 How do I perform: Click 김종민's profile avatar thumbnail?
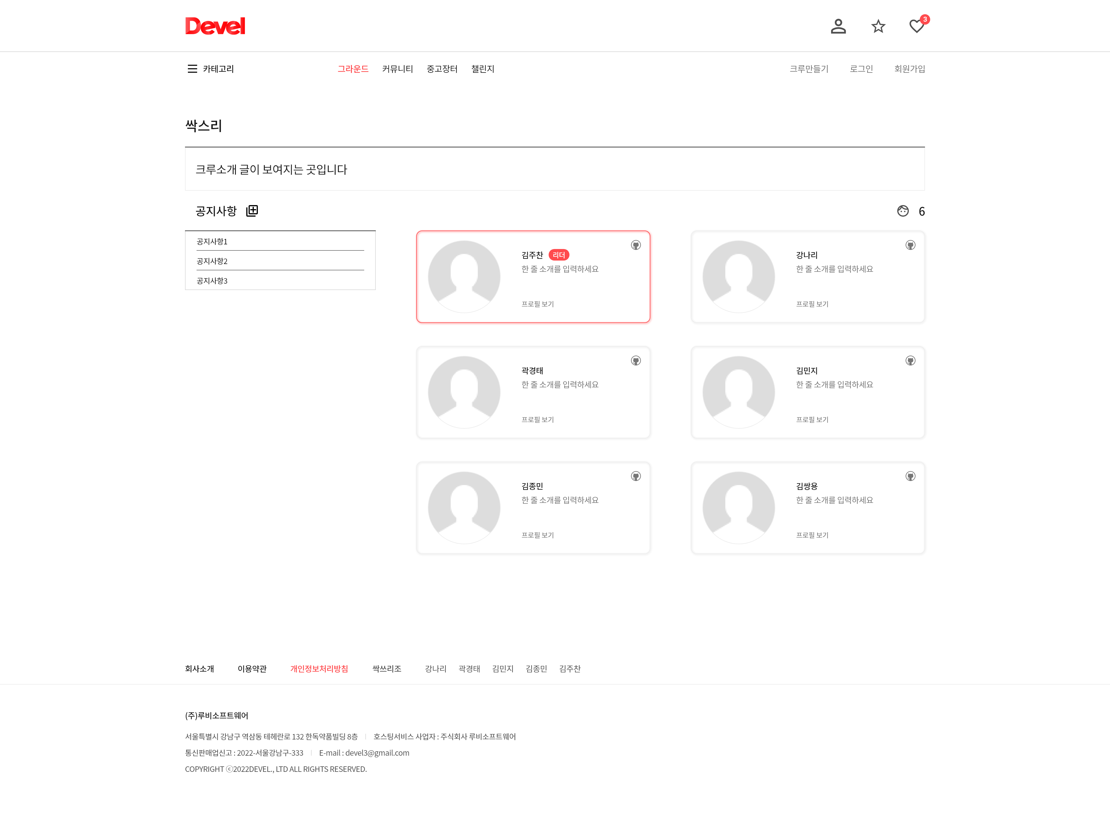(464, 507)
